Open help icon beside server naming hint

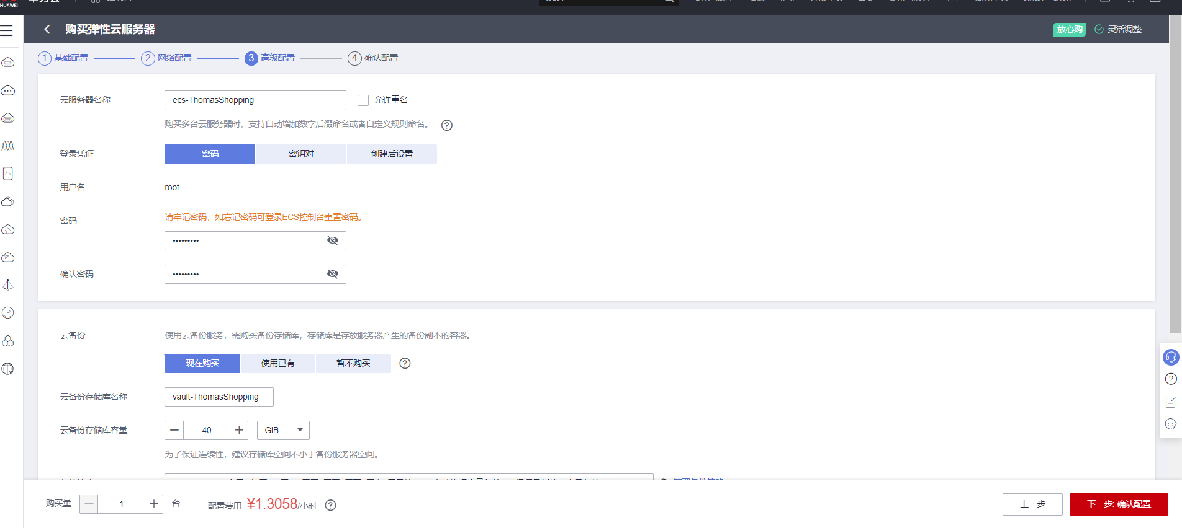click(446, 125)
